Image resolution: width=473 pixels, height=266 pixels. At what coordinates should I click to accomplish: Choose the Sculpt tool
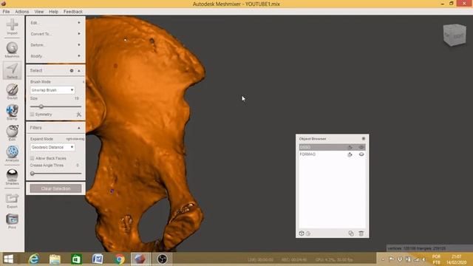12,92
